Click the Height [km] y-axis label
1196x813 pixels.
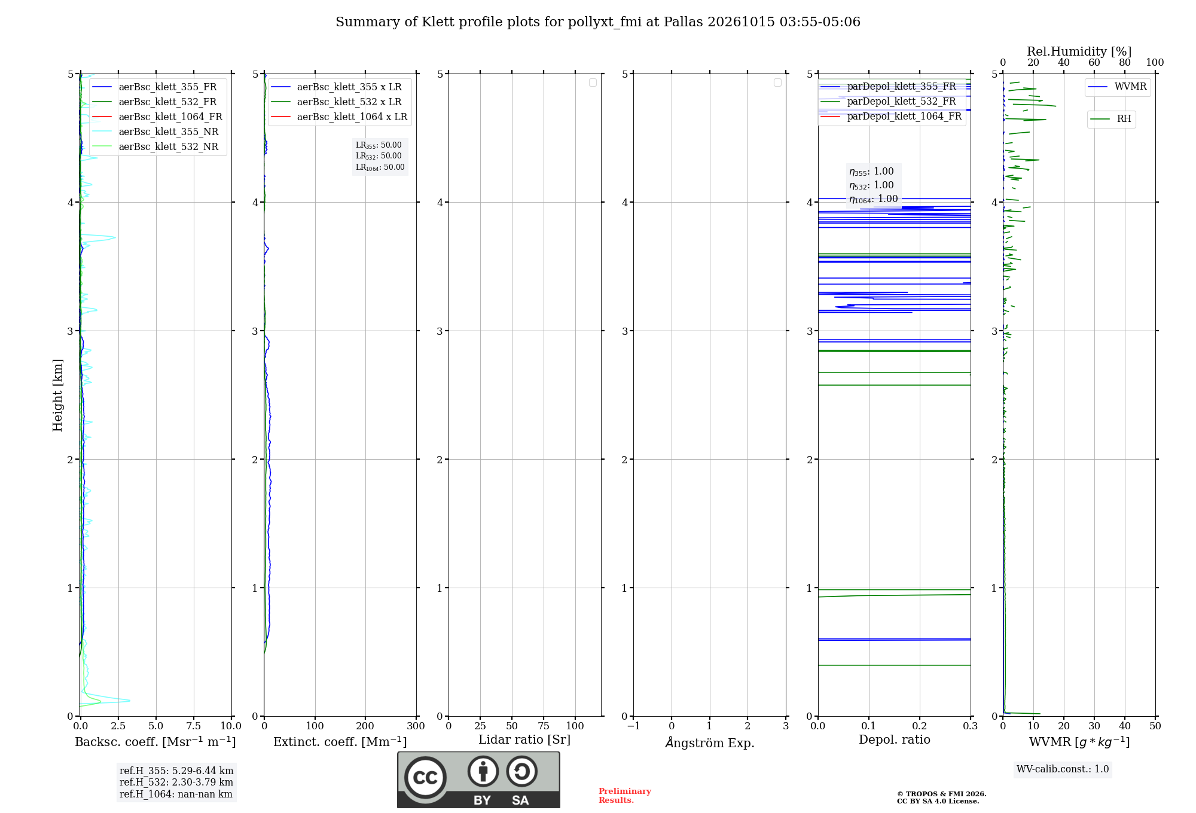[57, 395]
